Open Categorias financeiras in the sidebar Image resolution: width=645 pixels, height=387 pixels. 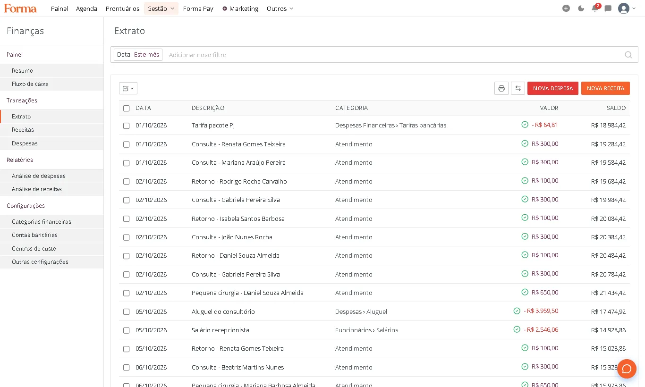tap(51, 222)
